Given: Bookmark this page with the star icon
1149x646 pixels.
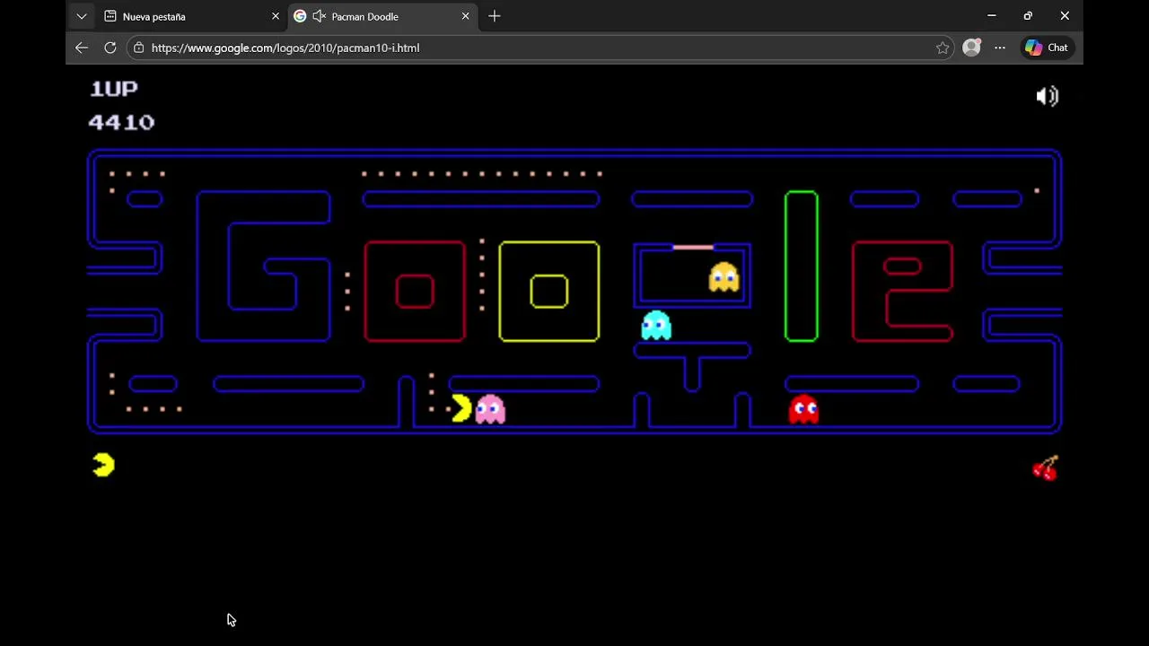Looking at the screenshot, I should [x=943, y=48].
